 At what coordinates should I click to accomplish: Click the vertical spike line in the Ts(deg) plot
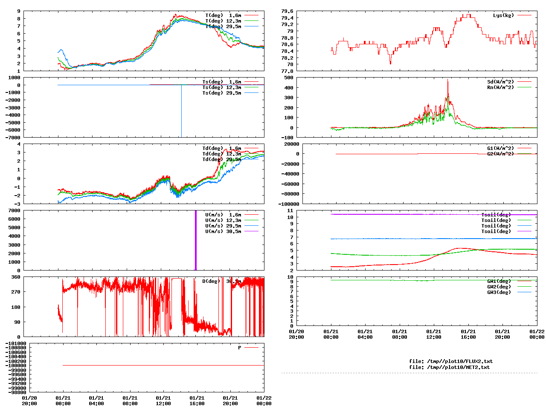181,111
